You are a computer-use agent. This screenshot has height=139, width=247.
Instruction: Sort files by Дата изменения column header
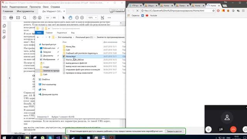(x=110, y=42)
